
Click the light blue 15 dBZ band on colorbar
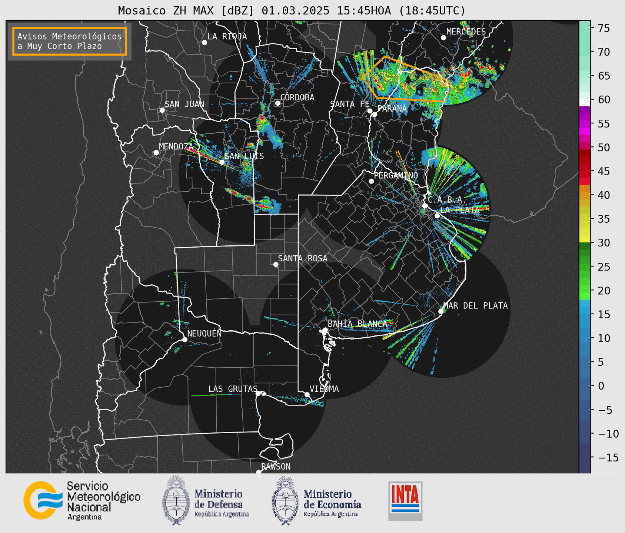(x=585, y=314)
